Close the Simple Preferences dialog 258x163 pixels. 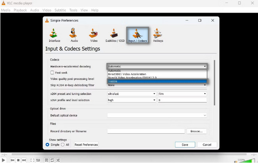[x=213, y=20]
